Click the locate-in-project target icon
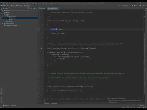This screenshot has width=147, height=110. (x=28, y=8)
